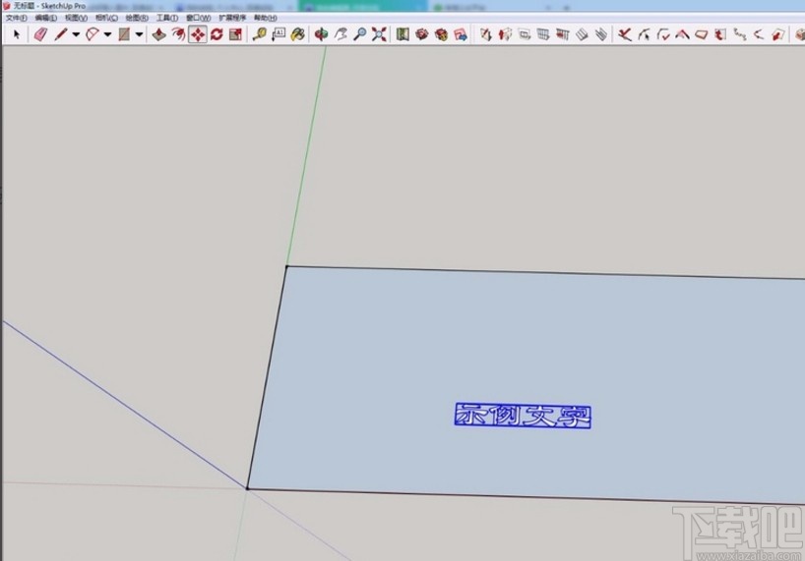Select the Arc drawing tool
The height and width of the screenshot is (561, 805).
[x=92, y=34]
